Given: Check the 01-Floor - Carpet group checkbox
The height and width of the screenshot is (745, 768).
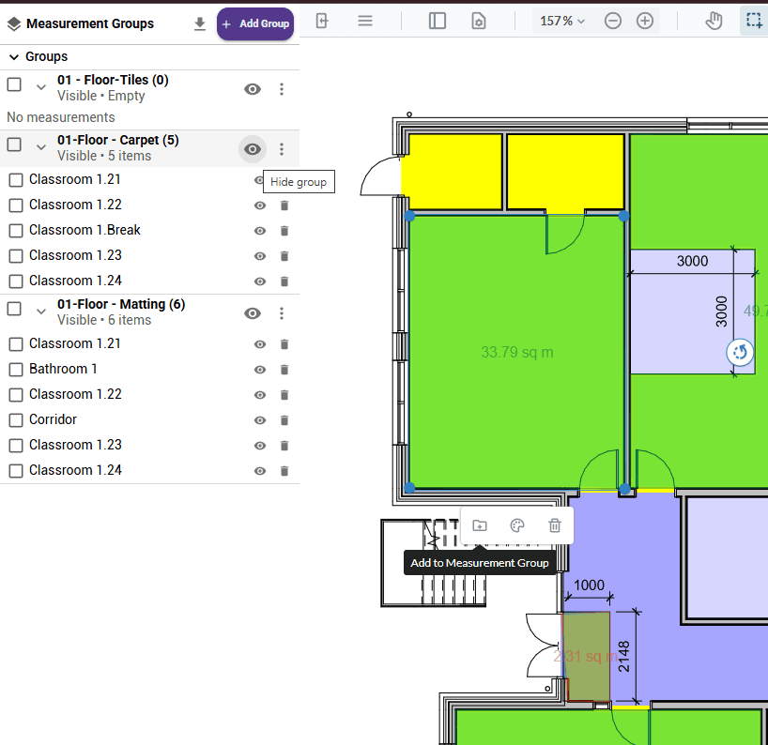Looking at the screenshot, I should [x=14, y=144].
